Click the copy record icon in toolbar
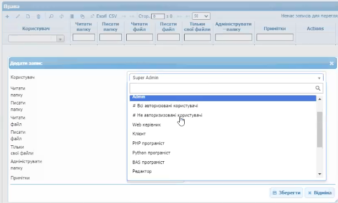338x203 pixels. [x=82, y=17]
